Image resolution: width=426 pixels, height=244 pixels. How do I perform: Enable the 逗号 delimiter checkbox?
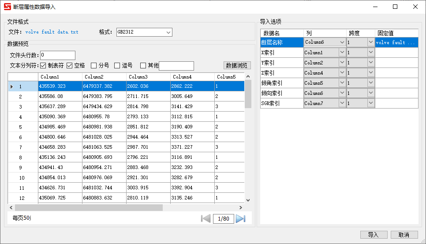pyautogui.click(x=117, y=65)
